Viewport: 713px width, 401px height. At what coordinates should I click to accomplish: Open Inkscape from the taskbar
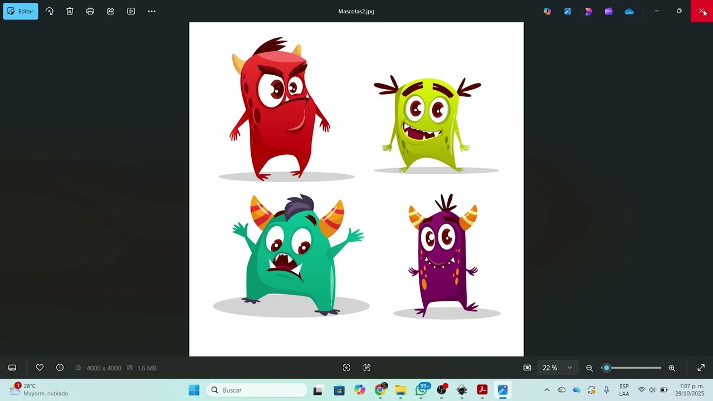(x=462, y=390)
